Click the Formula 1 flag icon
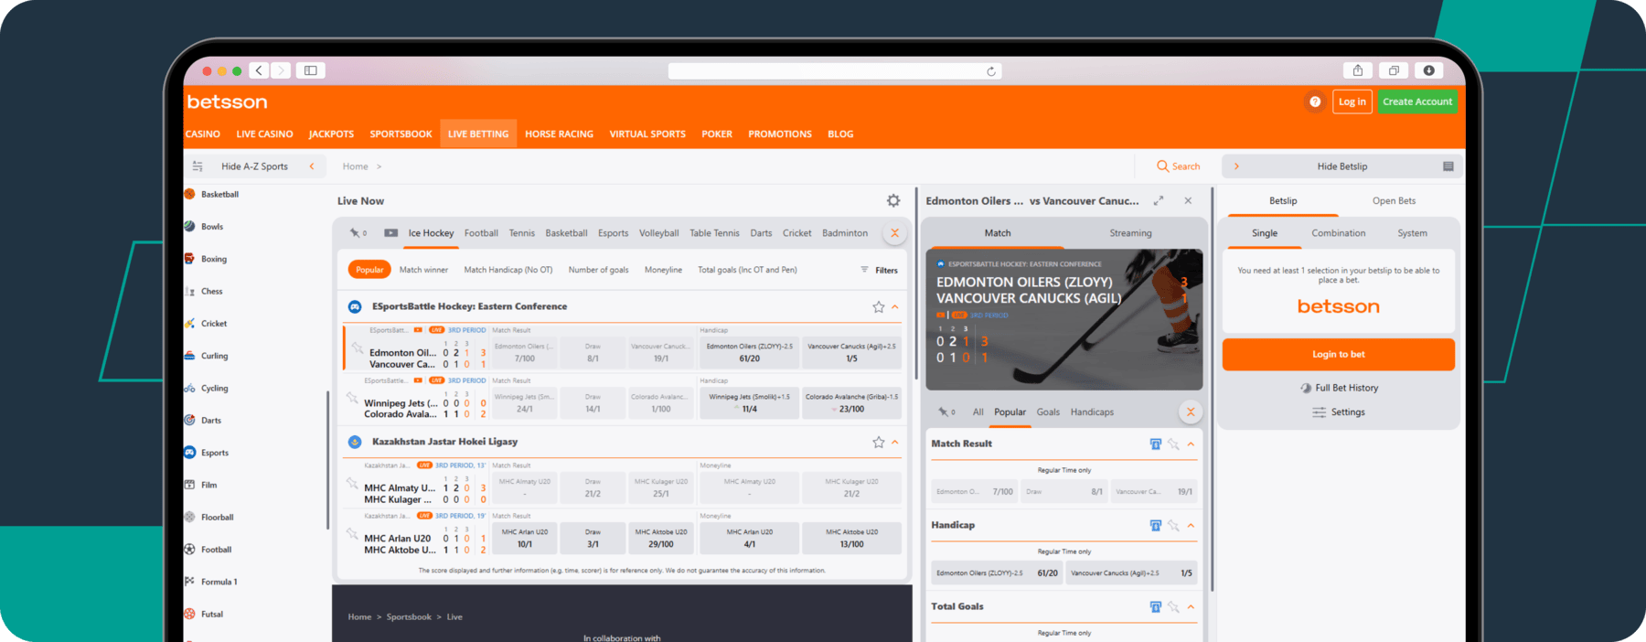The height and width of the screenshot is (642, 1646). (190, 582)
